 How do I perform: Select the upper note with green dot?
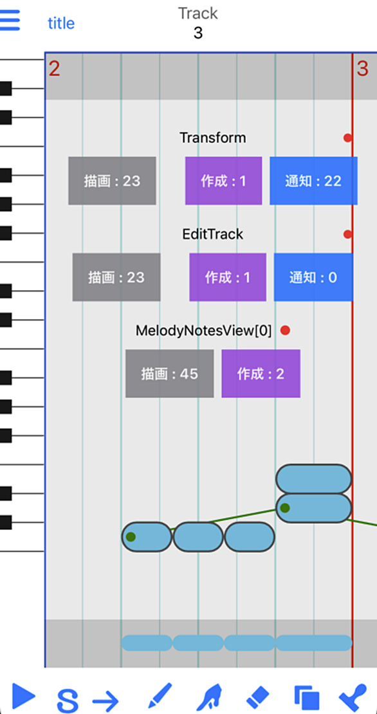[x=314, y=508]
